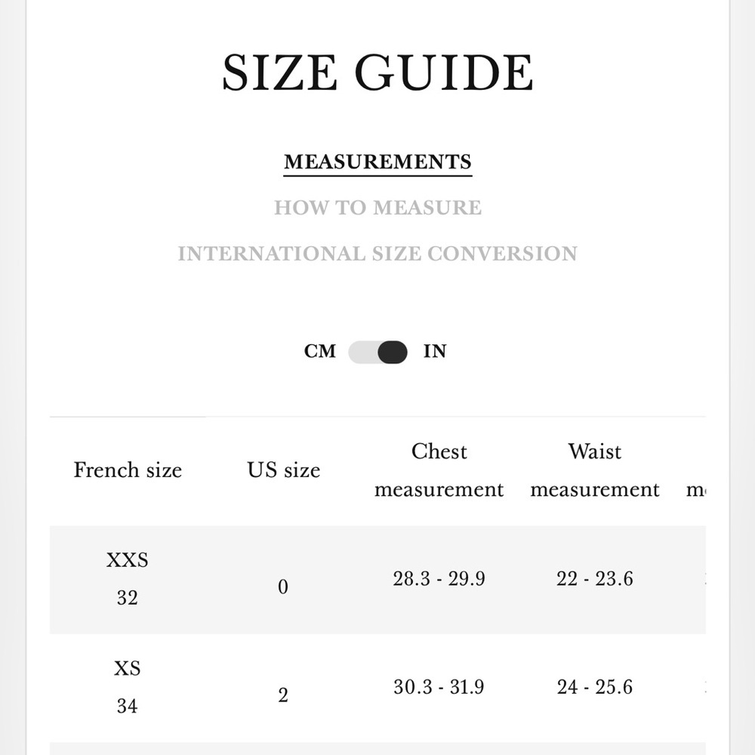The width and height of the screenshot is (755, 755).
Task: Click the Chest measurement column header
Action: point(439,470)
